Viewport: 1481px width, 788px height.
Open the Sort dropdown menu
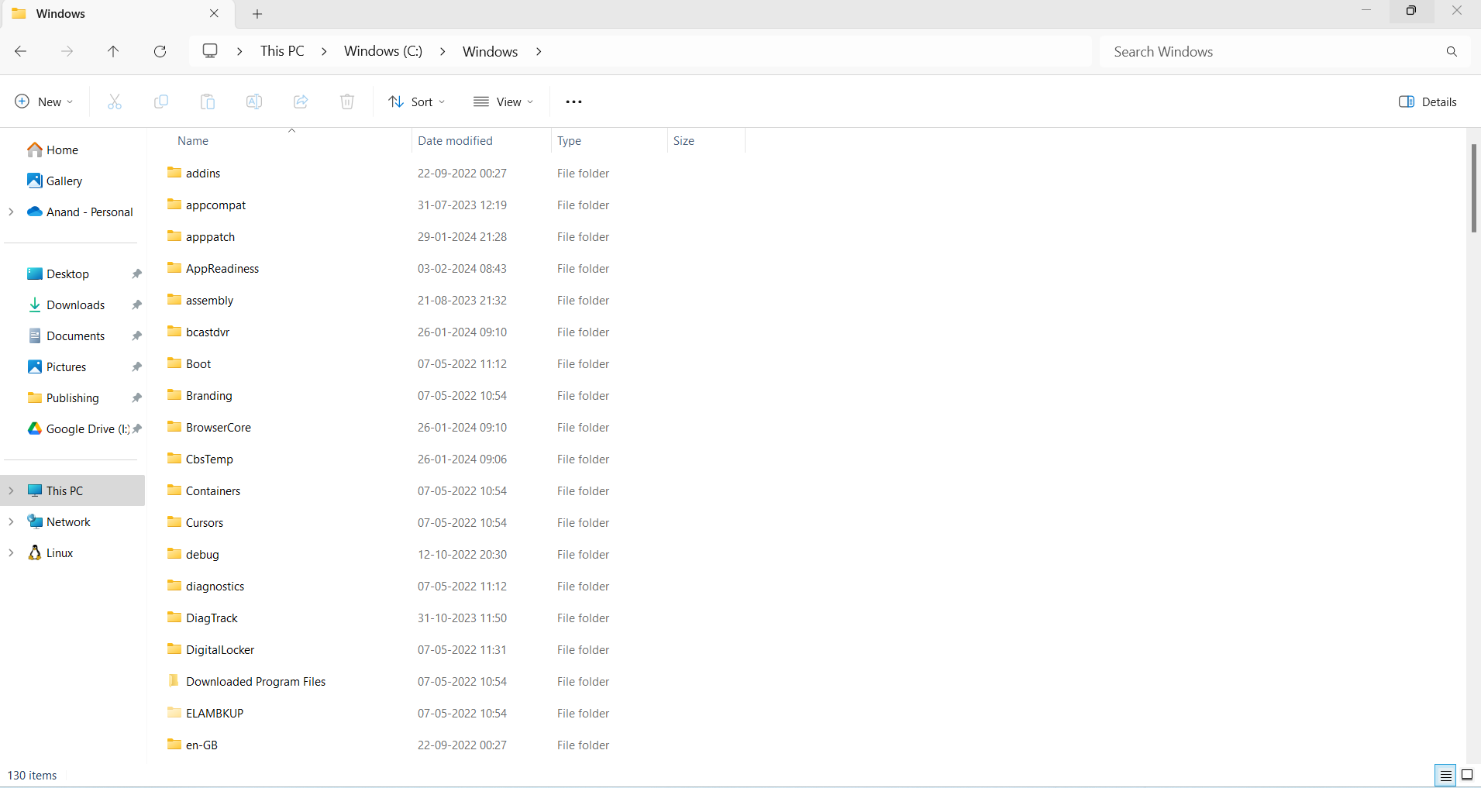(x=417, y=102)
